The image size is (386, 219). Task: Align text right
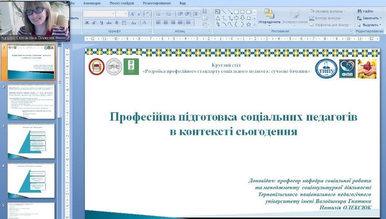[173, 23]
